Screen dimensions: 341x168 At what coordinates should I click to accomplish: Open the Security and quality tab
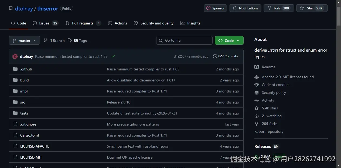pyautogui.click(x=154, y=23)
